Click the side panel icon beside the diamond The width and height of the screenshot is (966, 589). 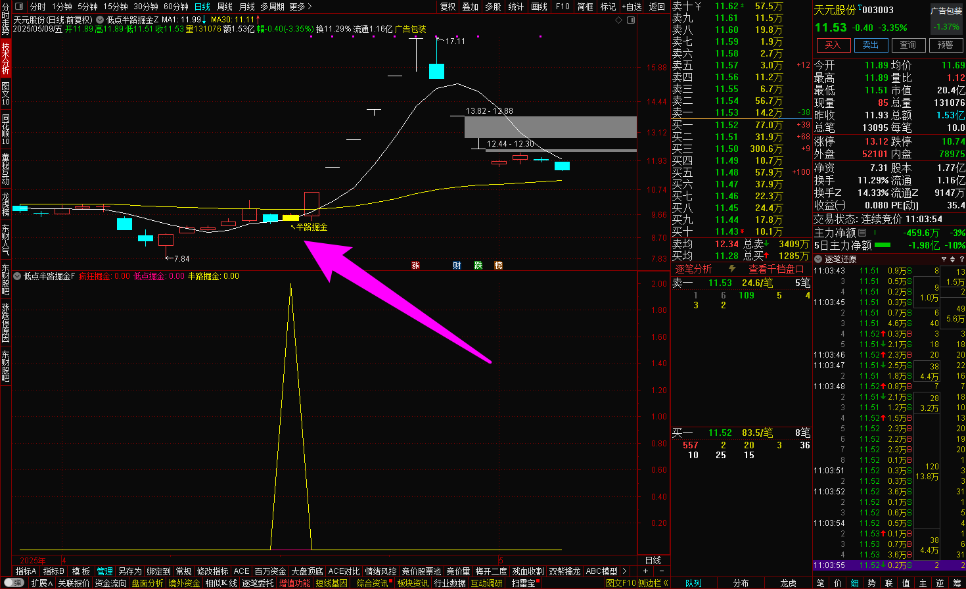[631, 20]
